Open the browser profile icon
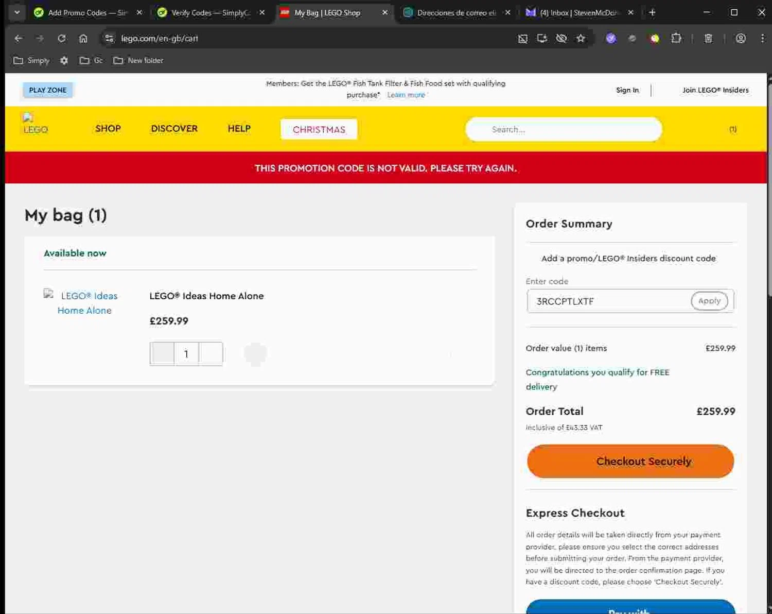This screenshot has width=772, height=614. click(741, 38)
